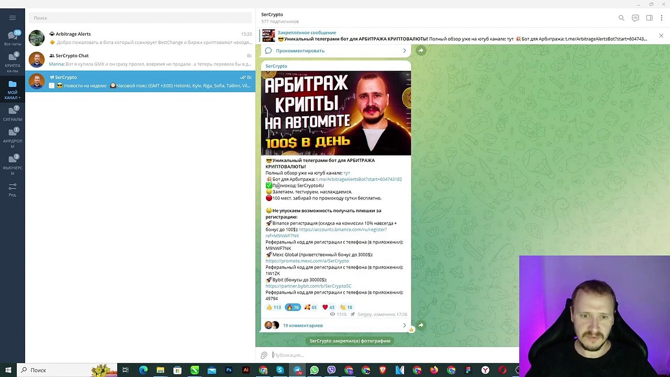Viewport: 670px width, 377px height.
Task: Select the 'МОЙ КАНАЛ +' folder
Action: 13,89
